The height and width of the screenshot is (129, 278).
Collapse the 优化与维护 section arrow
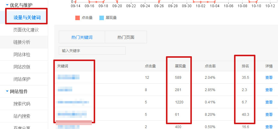[7, 5]
